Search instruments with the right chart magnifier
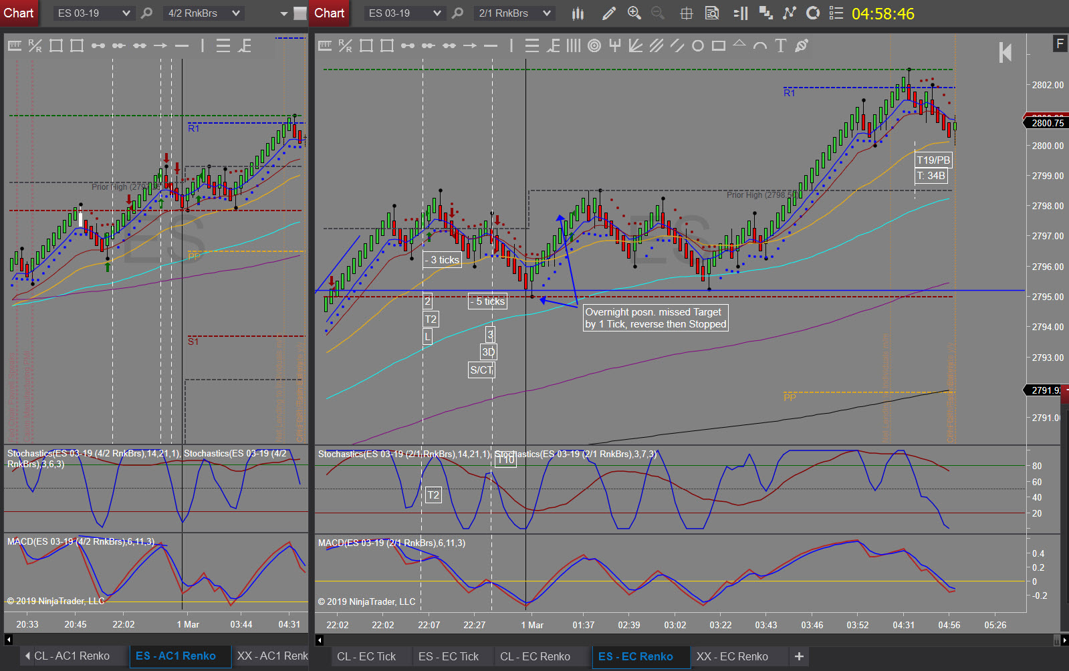Image resolution: width=1069 pixels, height=671 pixels. click(458, 13)
